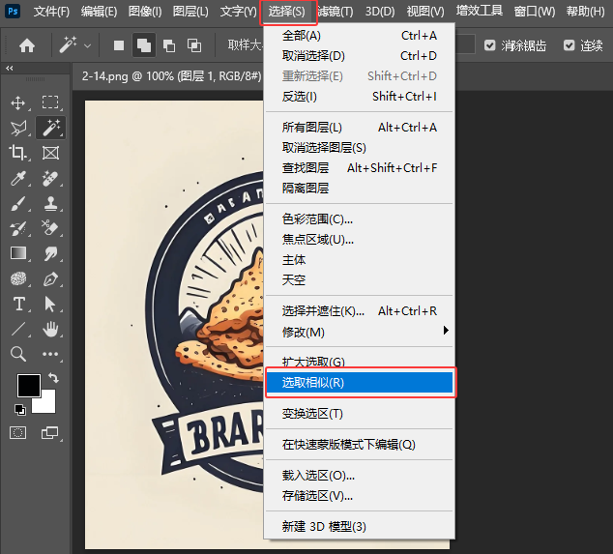
Task: Open the 文字(Y) menu
Action: (x=239, y=12)
